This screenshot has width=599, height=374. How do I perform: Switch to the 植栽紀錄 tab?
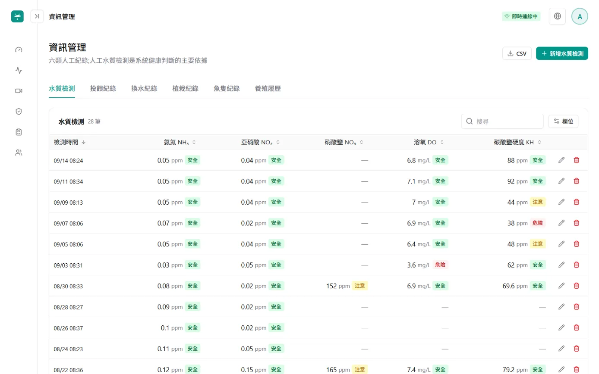tap(186, 89)
